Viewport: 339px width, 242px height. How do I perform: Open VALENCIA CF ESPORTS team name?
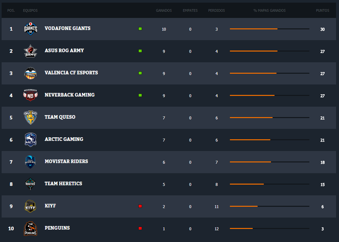71,73
